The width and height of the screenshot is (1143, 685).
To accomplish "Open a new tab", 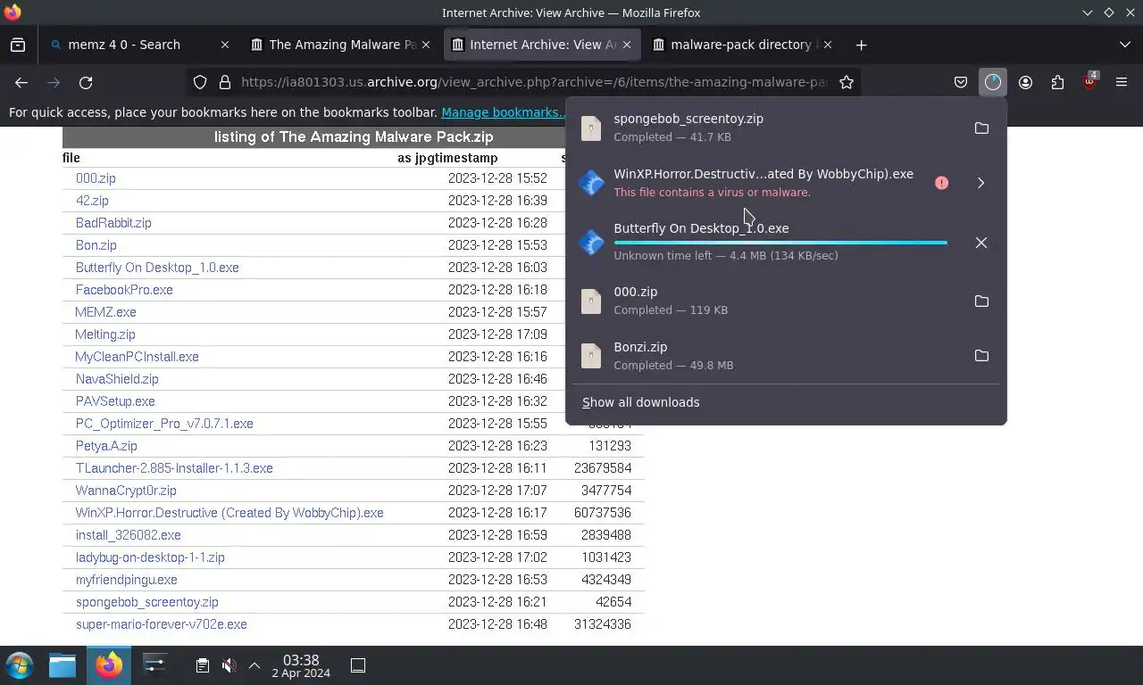I will 861,45.
